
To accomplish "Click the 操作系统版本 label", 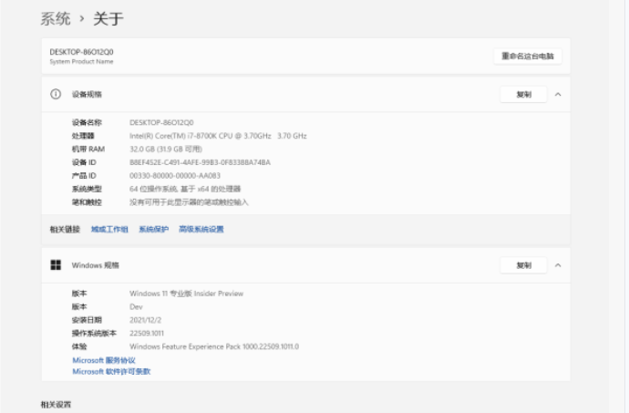I will (94, 333).
